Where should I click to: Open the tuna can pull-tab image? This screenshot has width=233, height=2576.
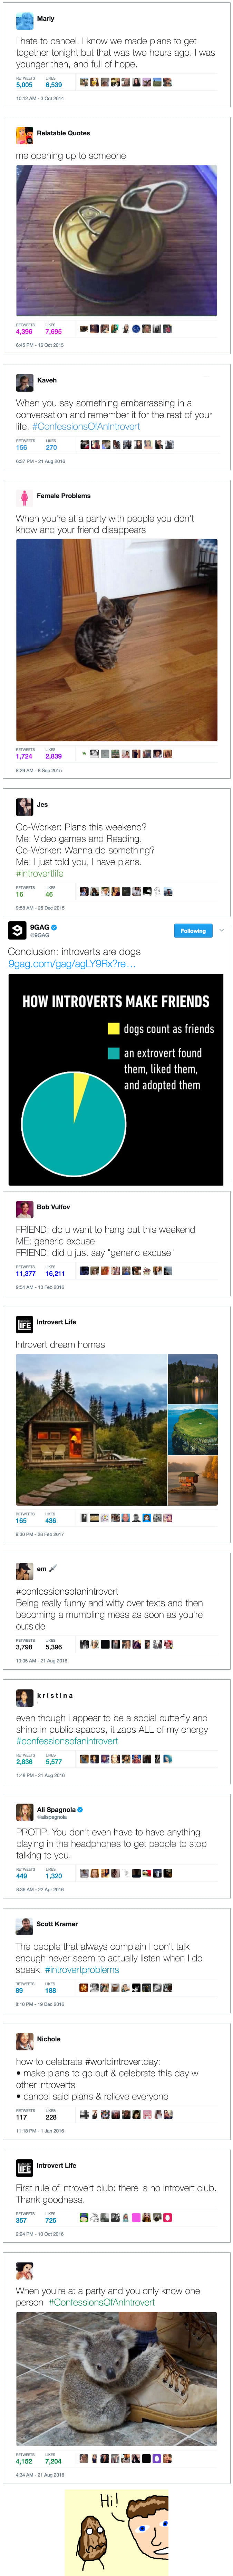click(x=117, y=241)
